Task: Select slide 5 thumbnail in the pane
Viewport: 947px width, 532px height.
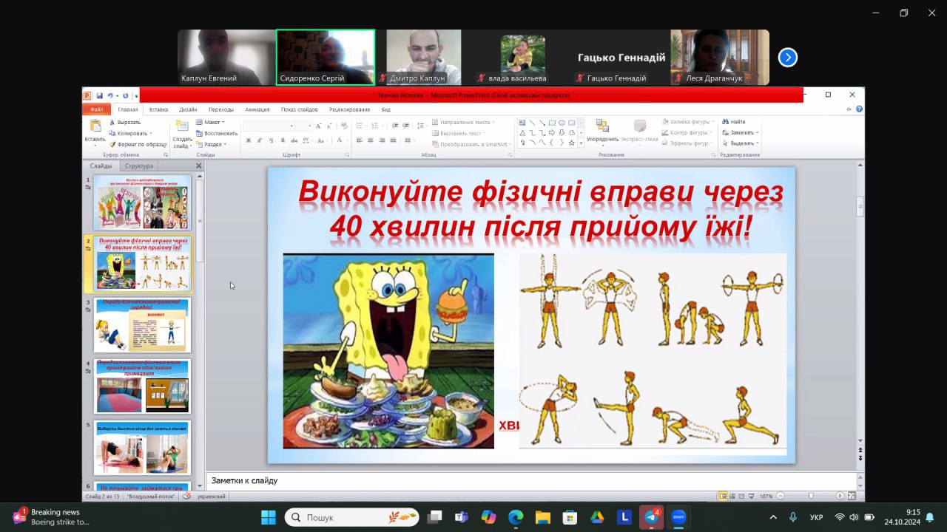Action: point(142,448)
